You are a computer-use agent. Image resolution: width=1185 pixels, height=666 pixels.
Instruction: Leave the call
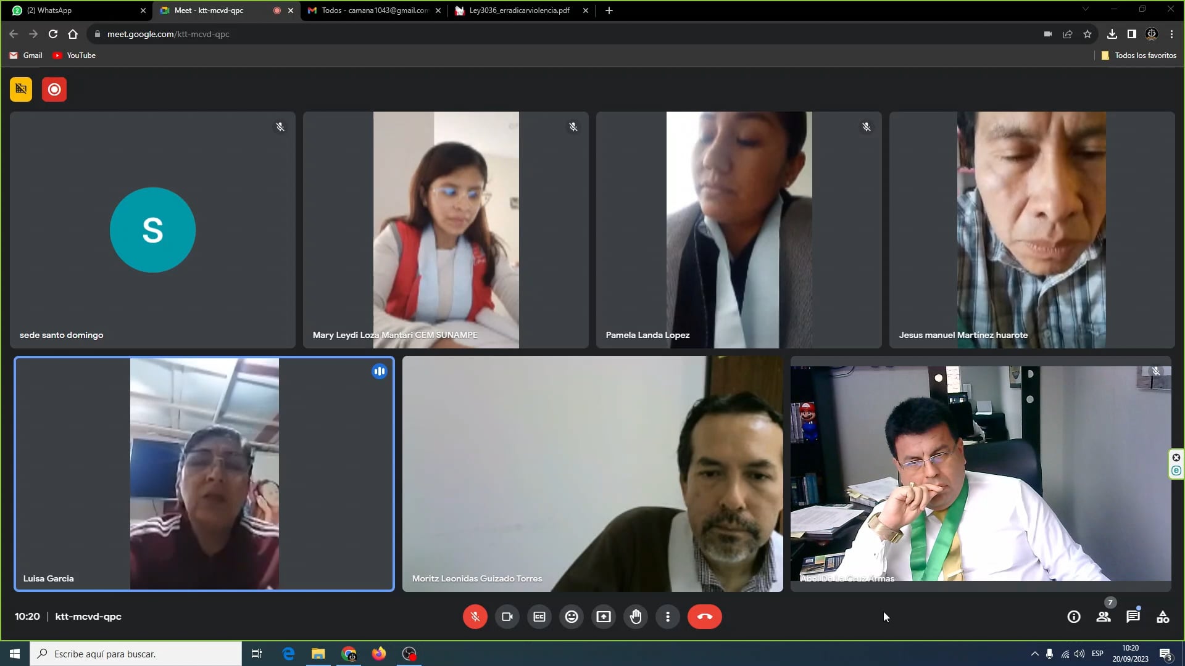point(704,617)
